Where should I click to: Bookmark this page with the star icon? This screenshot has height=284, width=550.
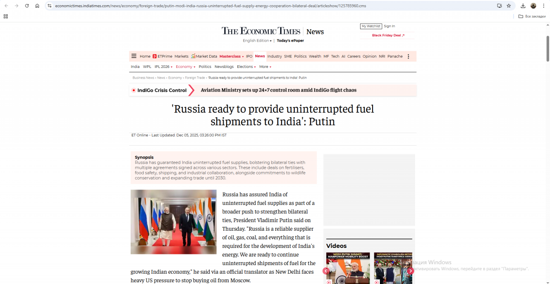tap(509, 6)
